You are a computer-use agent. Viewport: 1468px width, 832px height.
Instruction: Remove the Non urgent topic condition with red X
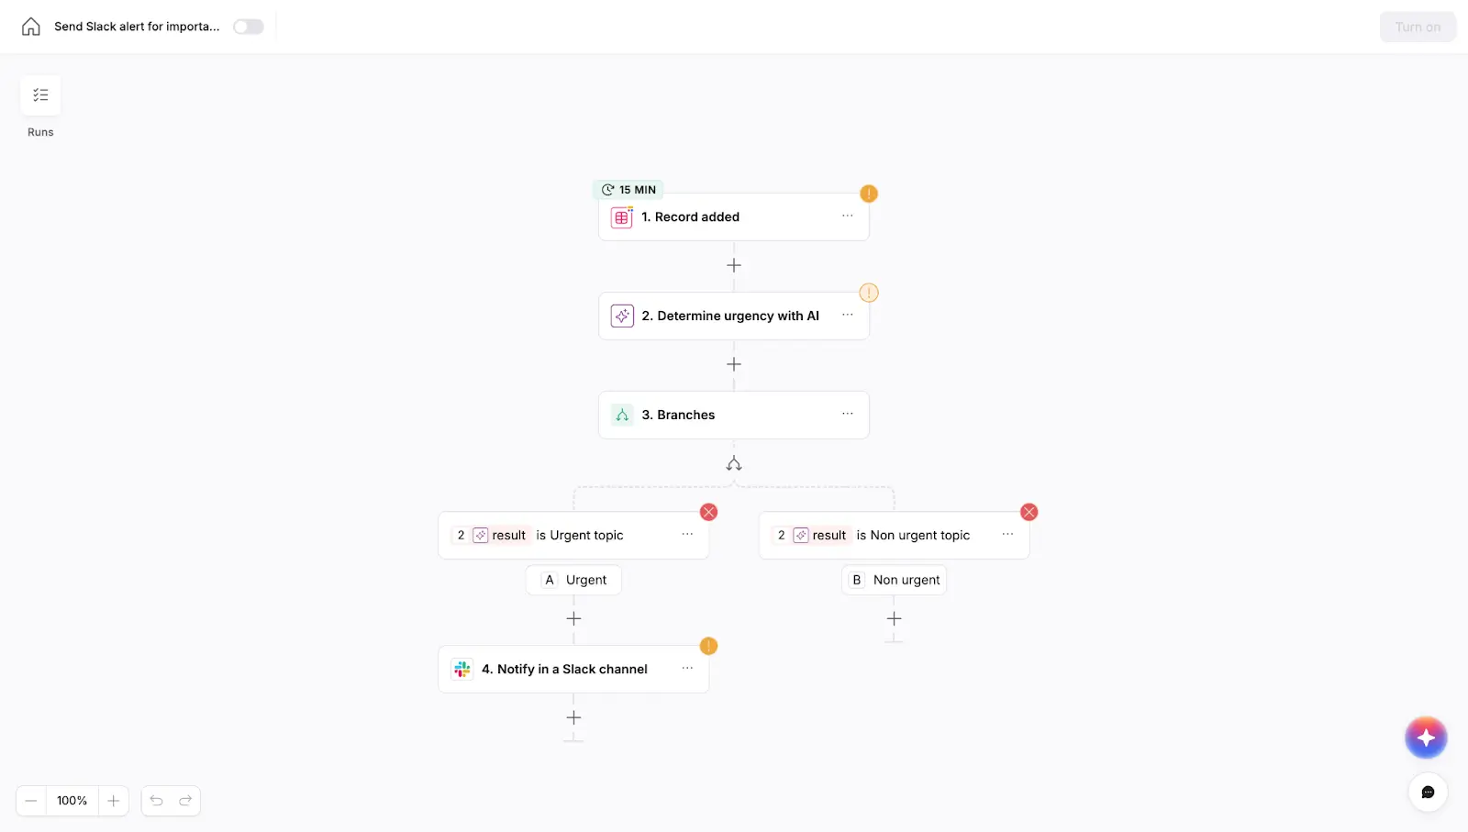coord(1029,512)
